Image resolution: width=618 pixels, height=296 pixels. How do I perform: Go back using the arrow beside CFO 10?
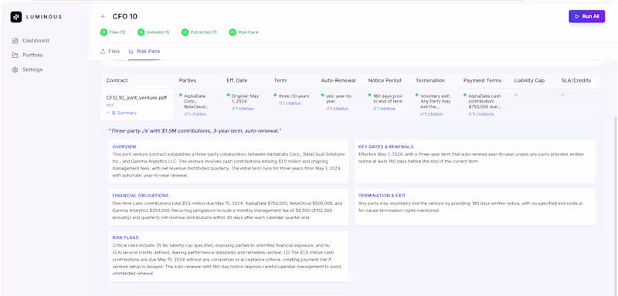point(104,16)
